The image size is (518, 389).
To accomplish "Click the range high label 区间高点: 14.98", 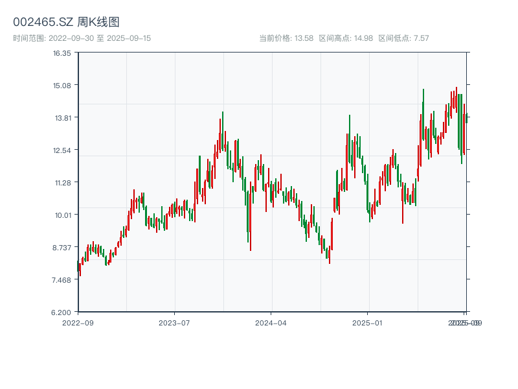I will pos(346,38).
